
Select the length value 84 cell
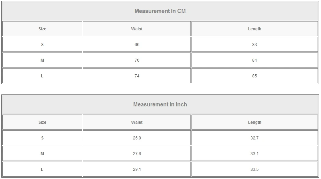pos(255,60)
